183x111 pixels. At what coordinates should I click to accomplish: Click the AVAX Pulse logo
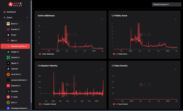15,4
